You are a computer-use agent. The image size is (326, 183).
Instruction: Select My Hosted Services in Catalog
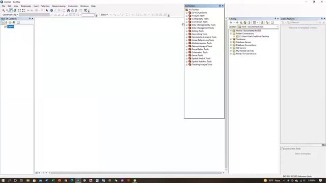(x=244, y=51)
